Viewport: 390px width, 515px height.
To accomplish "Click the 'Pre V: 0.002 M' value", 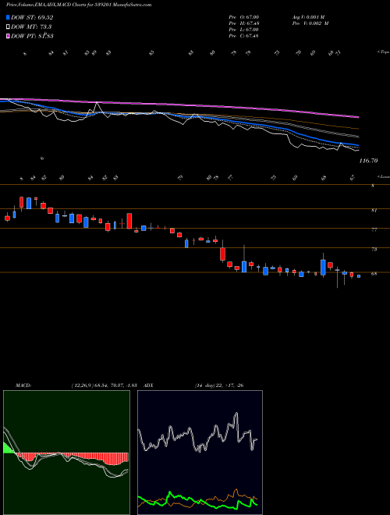I will point(310,23).
